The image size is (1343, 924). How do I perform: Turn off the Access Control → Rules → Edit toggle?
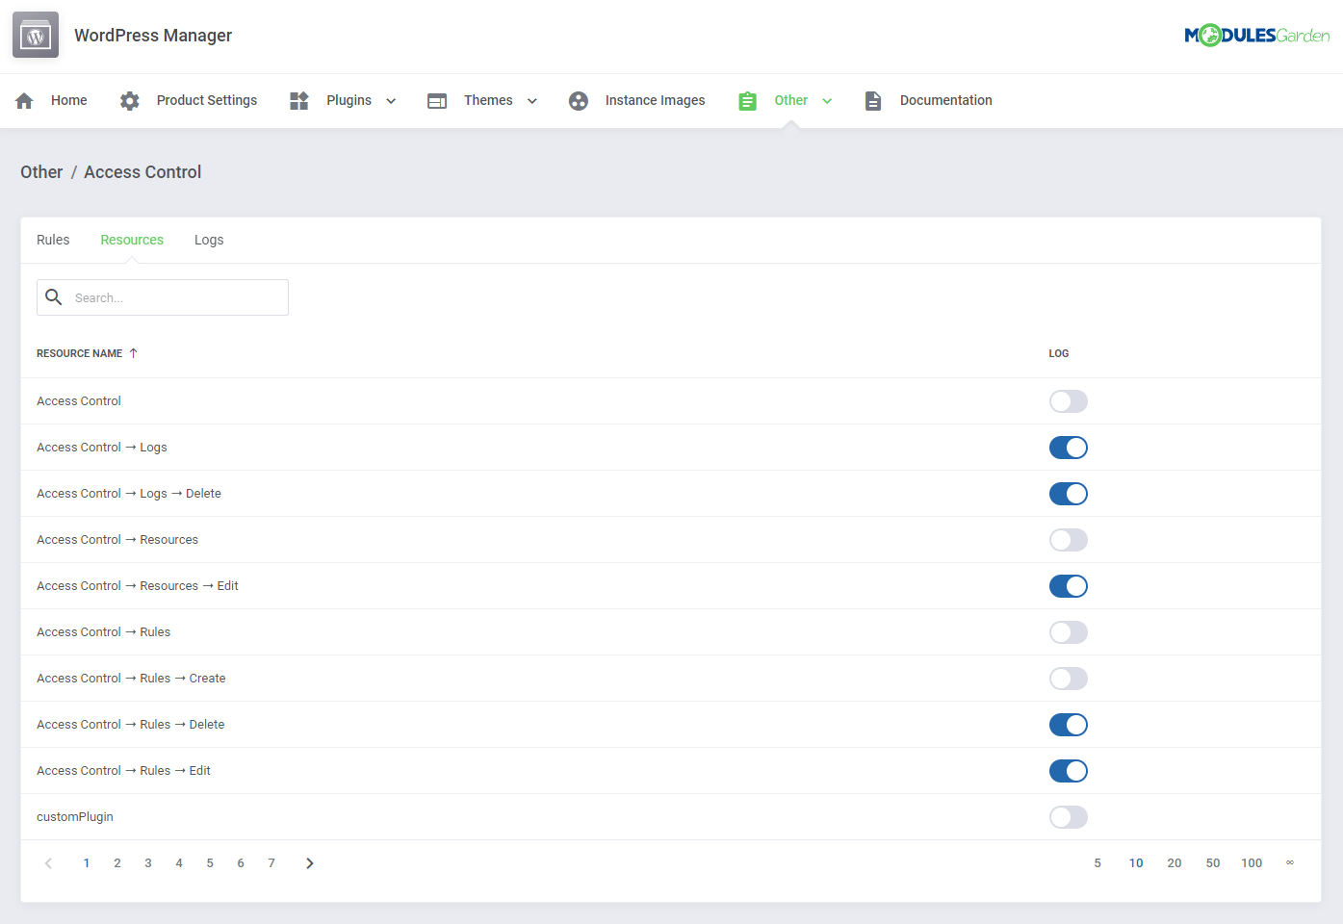pyautogui.click(x=1069, y=770)
